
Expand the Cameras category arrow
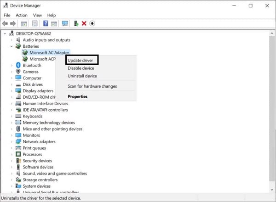pos(11,72)
